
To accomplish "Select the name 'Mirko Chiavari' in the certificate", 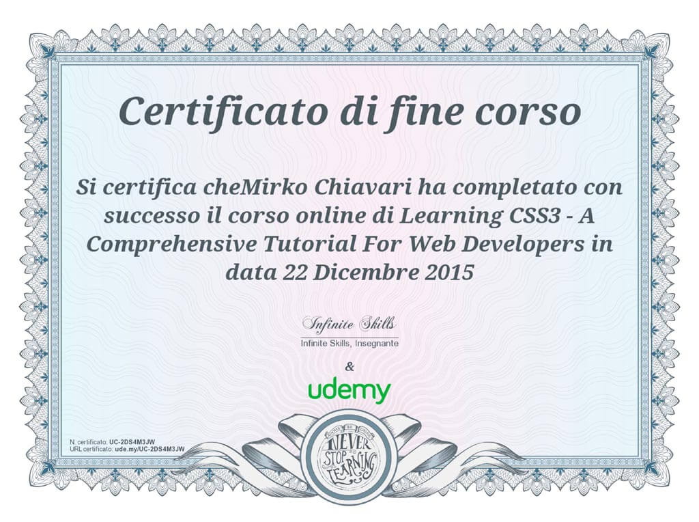I will (x=326, y=187).
